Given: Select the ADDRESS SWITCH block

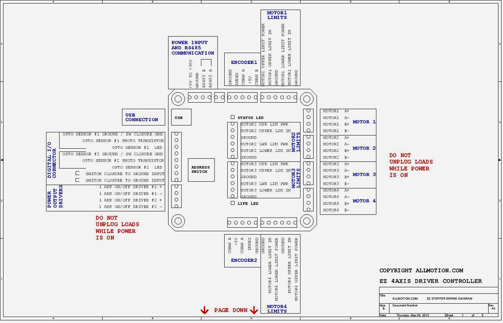Looking at the screenshot, I should pyautogui.click(x=201, y=170).
